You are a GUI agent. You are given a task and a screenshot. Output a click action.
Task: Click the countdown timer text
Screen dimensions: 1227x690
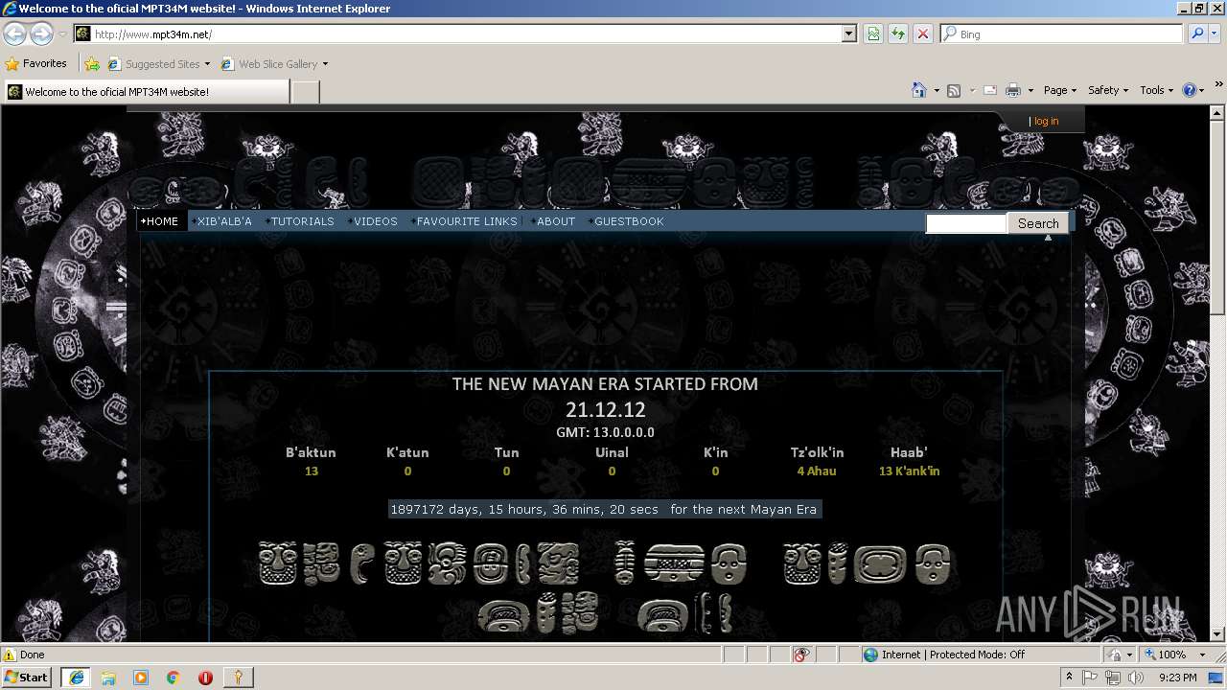(x=604, y=510)
